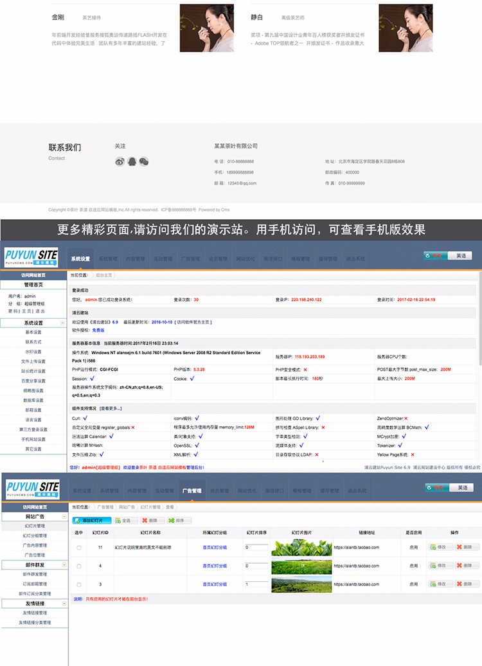The image size is (482, 666).
Task: Select the checkbox in slide ID 4 row
Action: pos(79,566)
